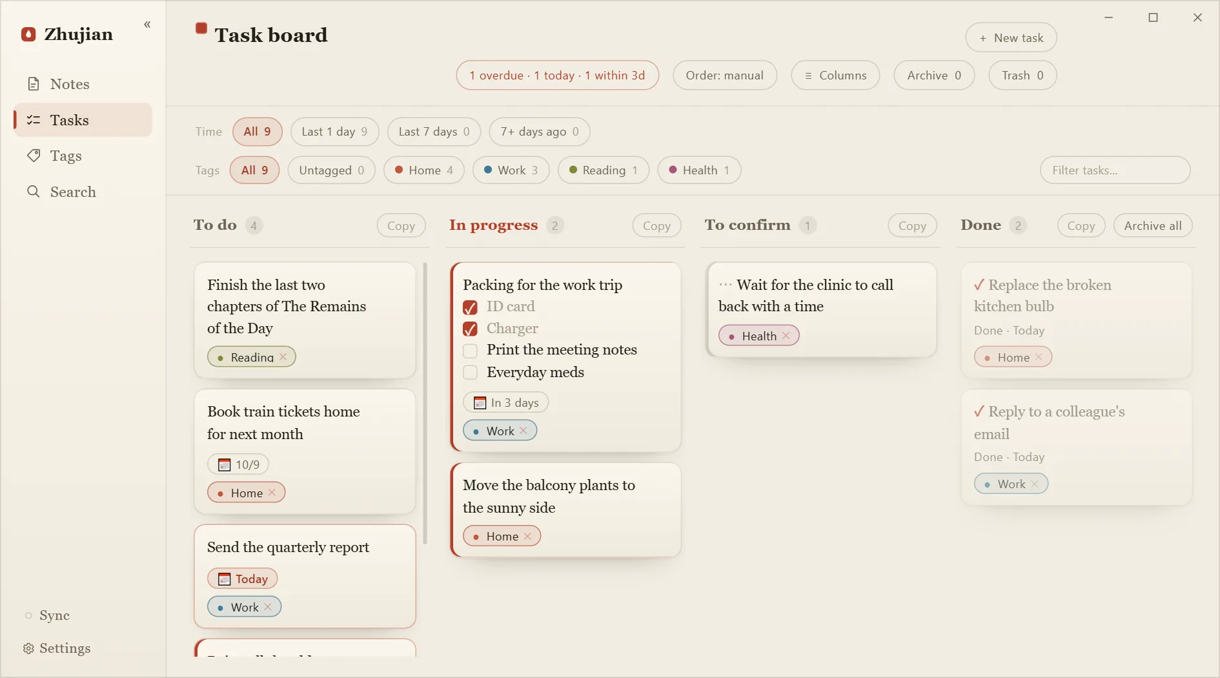Change the Order: manual sorting
The width and height of the screenshot is (1220, 678).
pos(725,76)
